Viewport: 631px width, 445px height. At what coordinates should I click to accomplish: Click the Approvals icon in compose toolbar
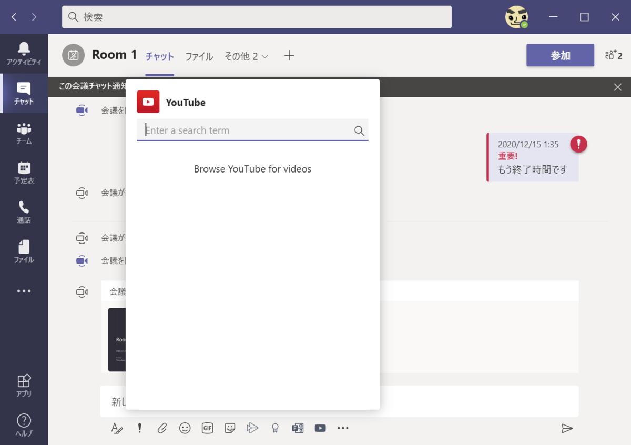tap(298, 428)
